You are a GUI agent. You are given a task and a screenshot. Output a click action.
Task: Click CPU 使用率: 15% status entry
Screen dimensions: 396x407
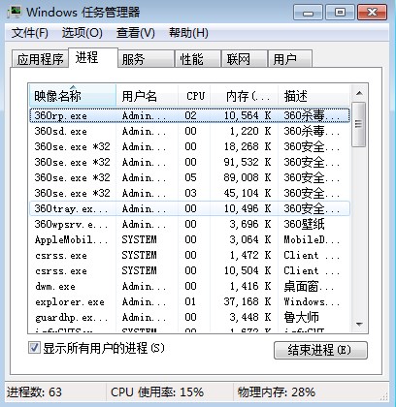157,392
